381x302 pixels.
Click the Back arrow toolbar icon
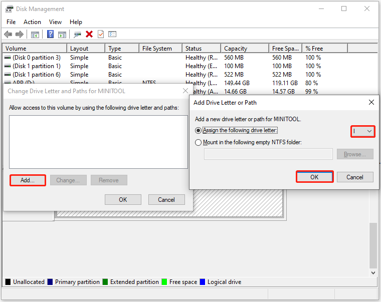click(8, 34)
